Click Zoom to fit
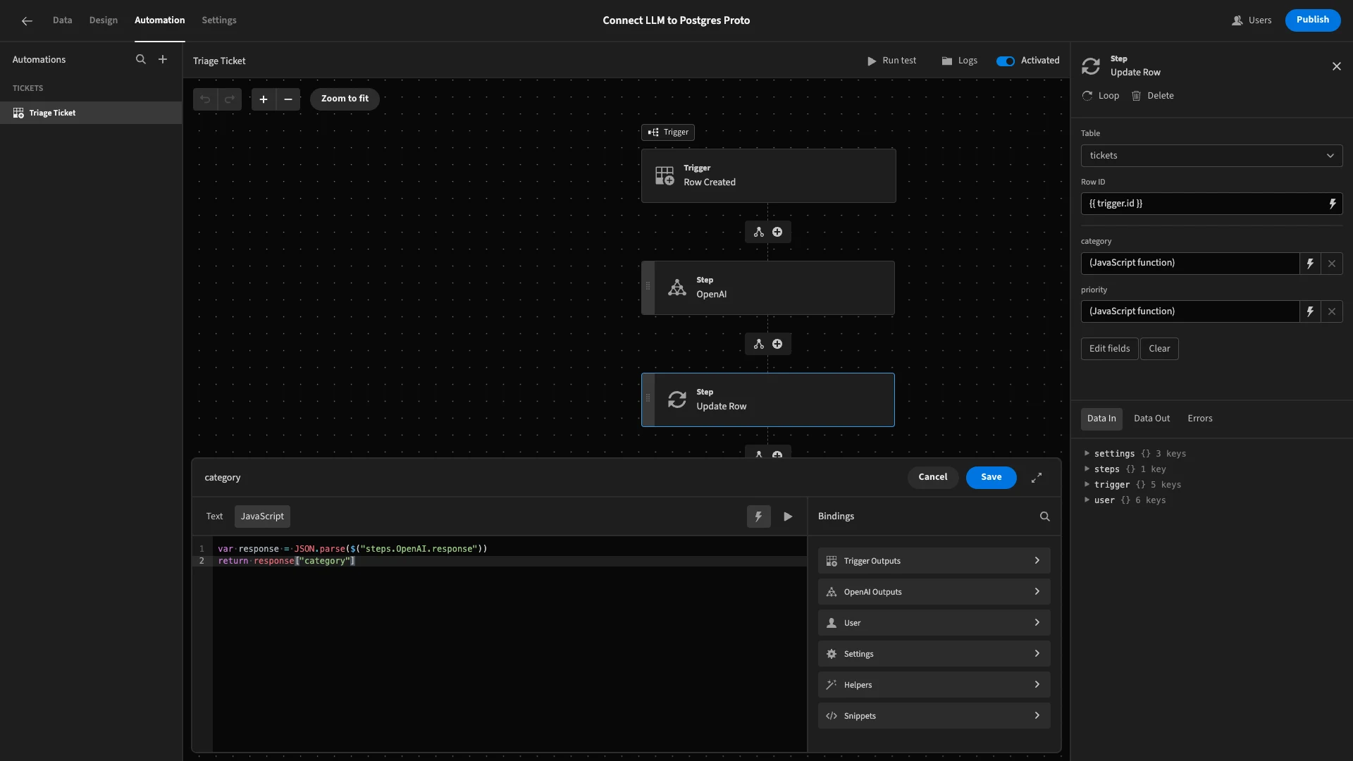This screenshot has width=1353, height=761. [x=345, y=99]
